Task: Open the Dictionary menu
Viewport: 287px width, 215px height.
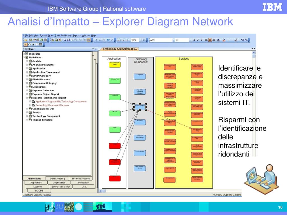Action: tap(66, 36)
